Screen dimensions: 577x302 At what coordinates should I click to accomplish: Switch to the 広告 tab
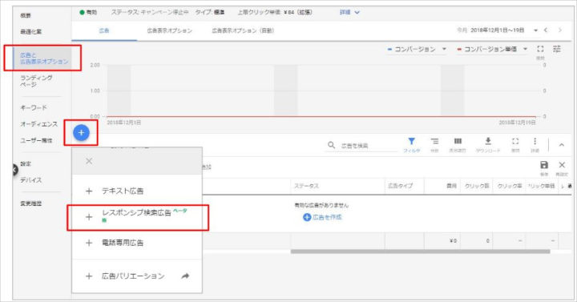(x=104, y=30)
